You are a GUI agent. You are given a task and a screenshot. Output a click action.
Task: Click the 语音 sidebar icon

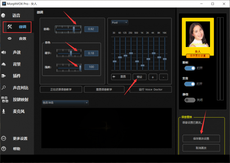pyautogui.click(x=3, y=16)
